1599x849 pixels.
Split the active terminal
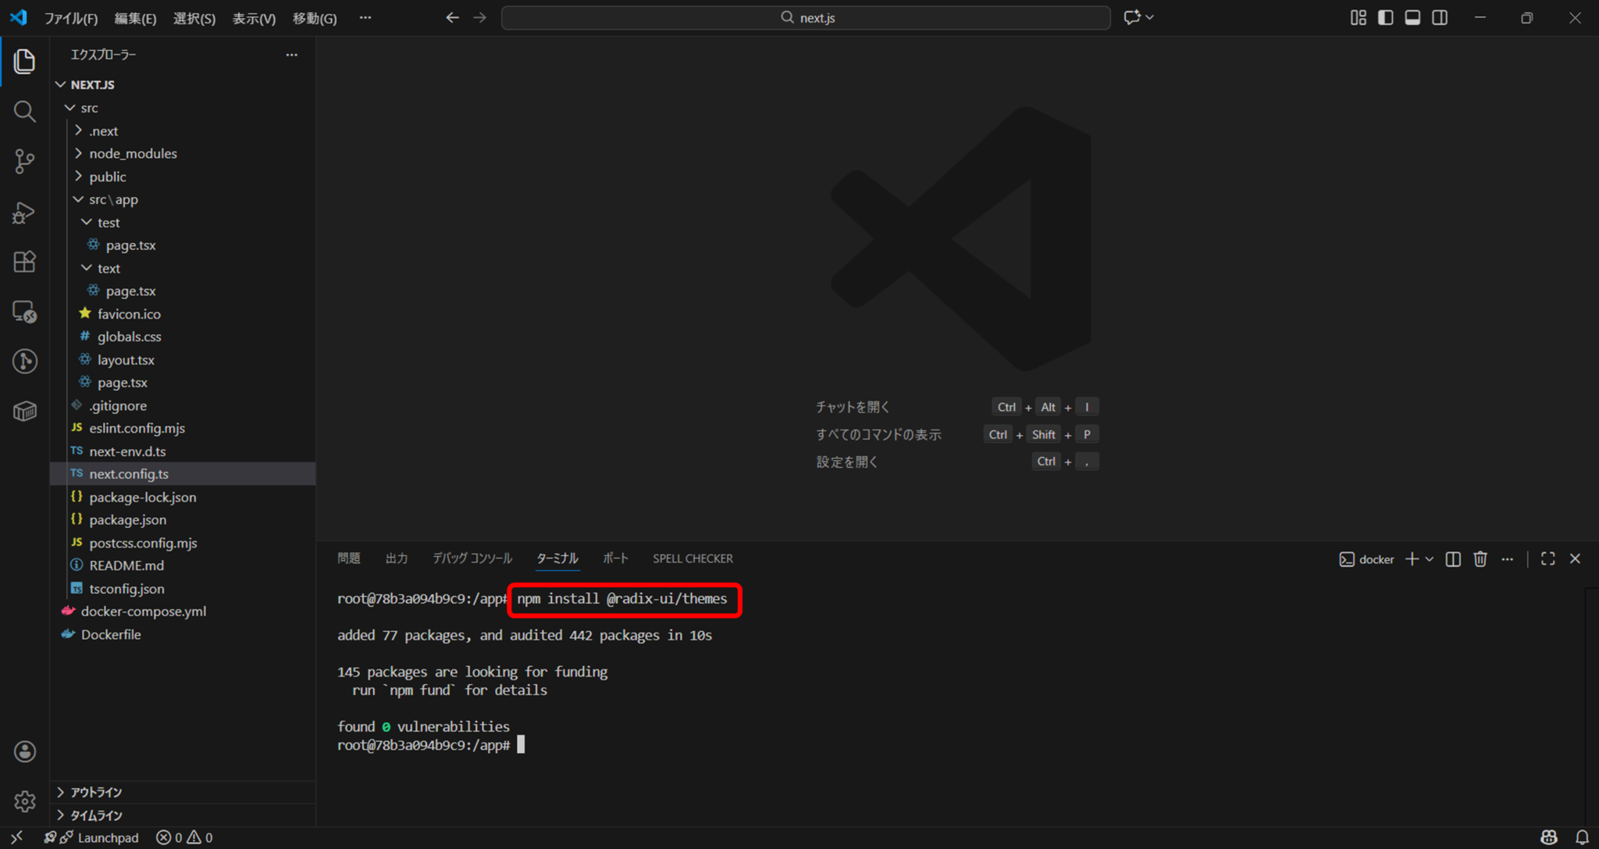point(1452,558)
